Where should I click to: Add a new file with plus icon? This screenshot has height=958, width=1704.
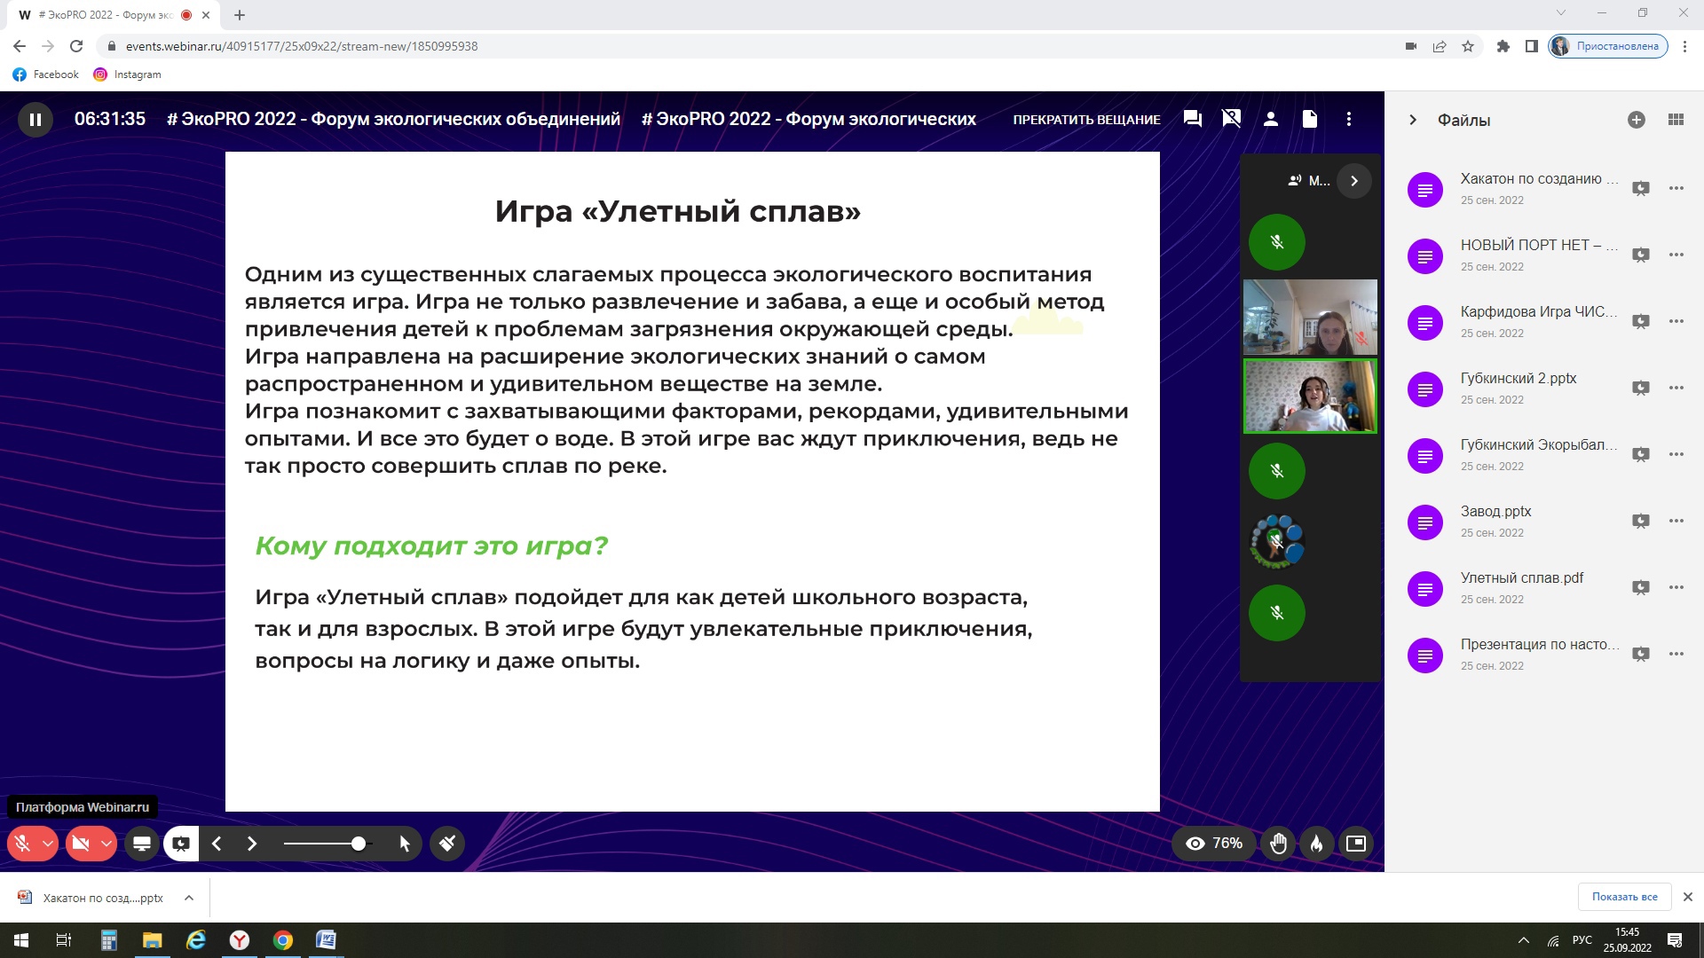[1637, 120]
